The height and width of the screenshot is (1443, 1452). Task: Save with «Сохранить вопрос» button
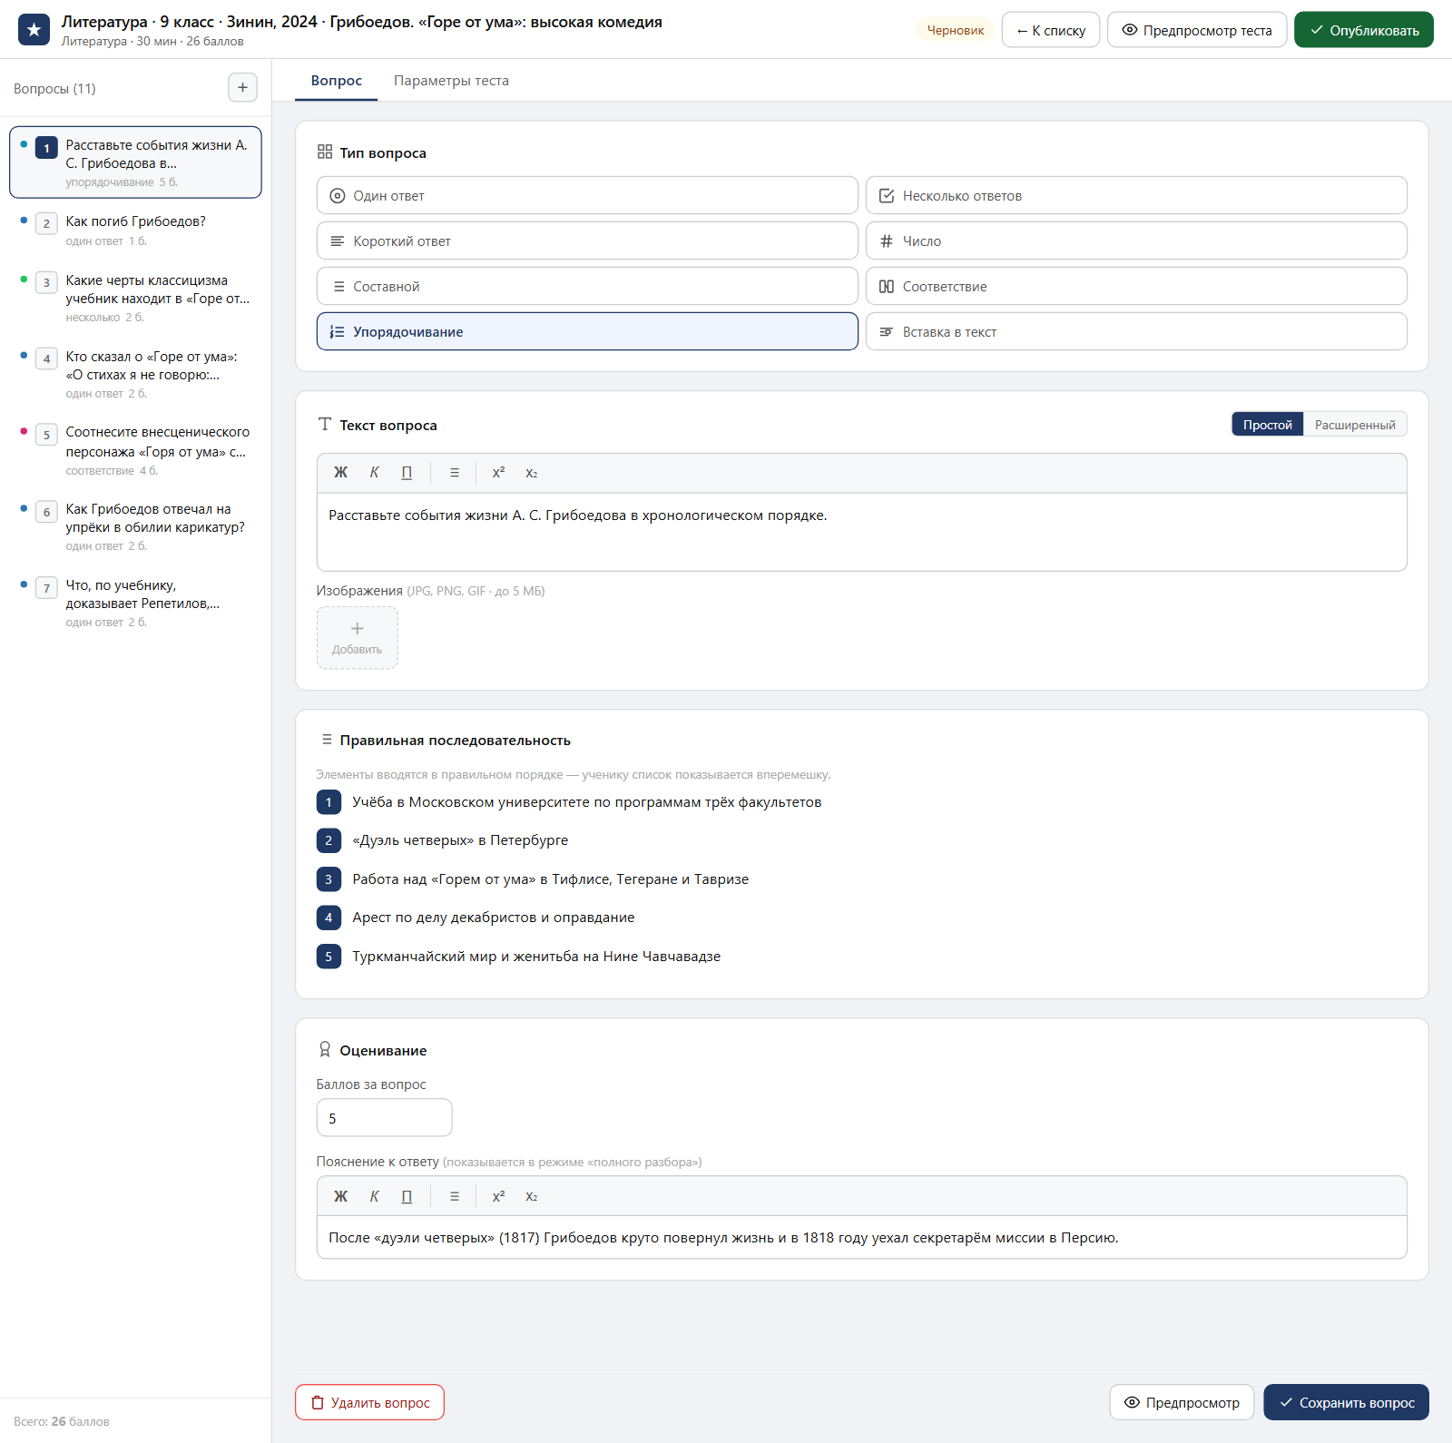click(x=1346, y=1402)
